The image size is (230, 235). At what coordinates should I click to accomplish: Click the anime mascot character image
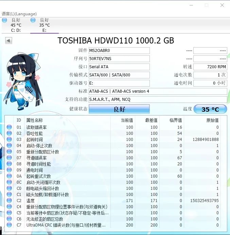pos(23,82)
